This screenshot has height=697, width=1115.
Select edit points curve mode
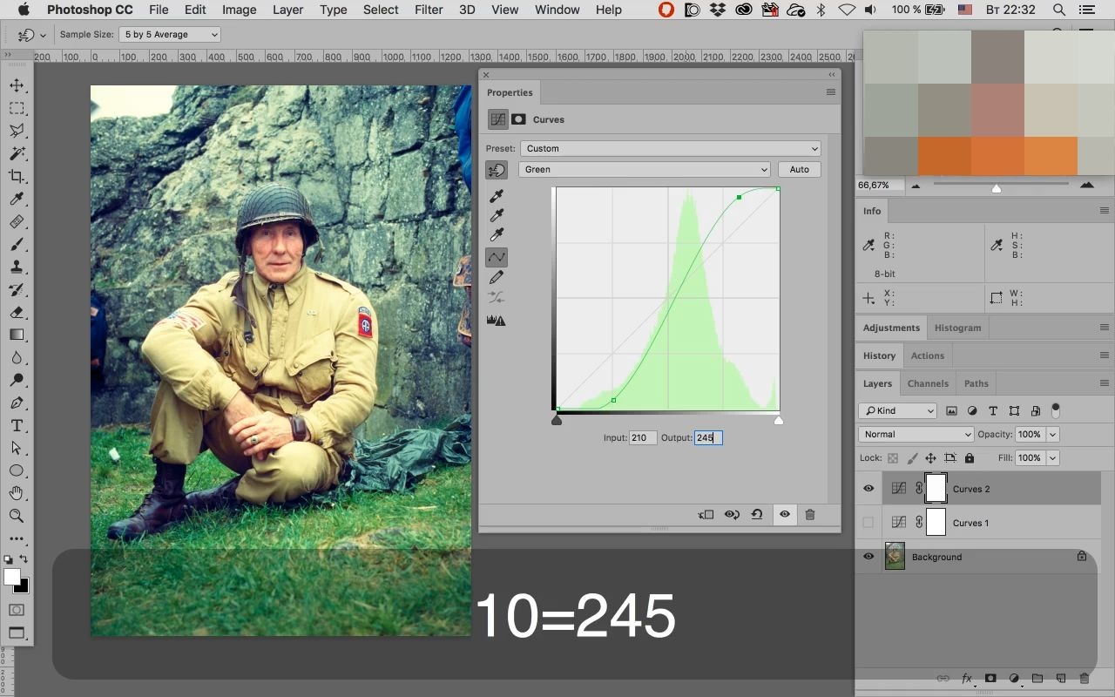click(497, 257)
